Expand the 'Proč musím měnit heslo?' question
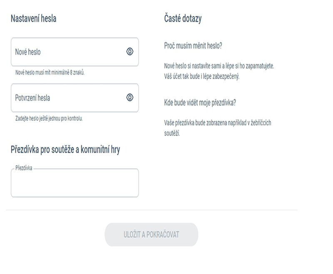This screenshot has height=274, width=333. [193, 46]
